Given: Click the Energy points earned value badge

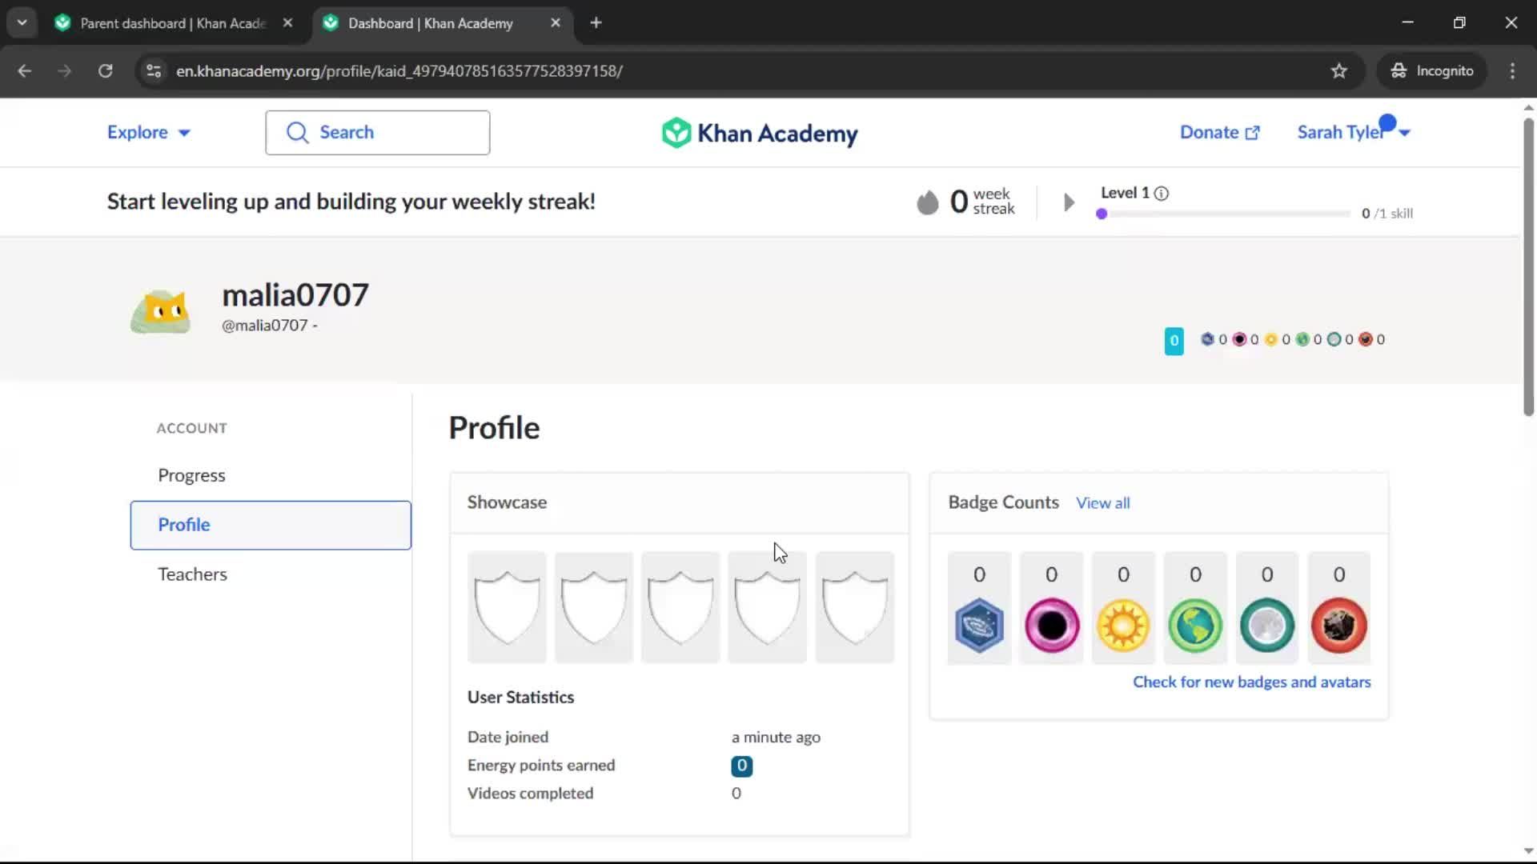Looking at the screenshot, I should [741, 766].
